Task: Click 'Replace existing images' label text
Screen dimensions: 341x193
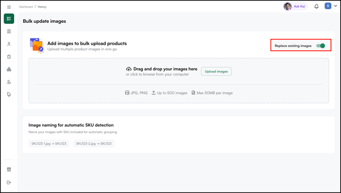Action: (293, 46)
